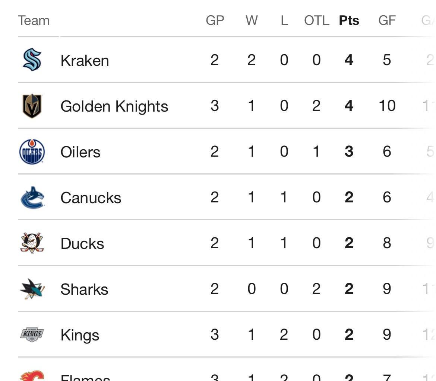Click the L losses column header

[x=284, y=20]
